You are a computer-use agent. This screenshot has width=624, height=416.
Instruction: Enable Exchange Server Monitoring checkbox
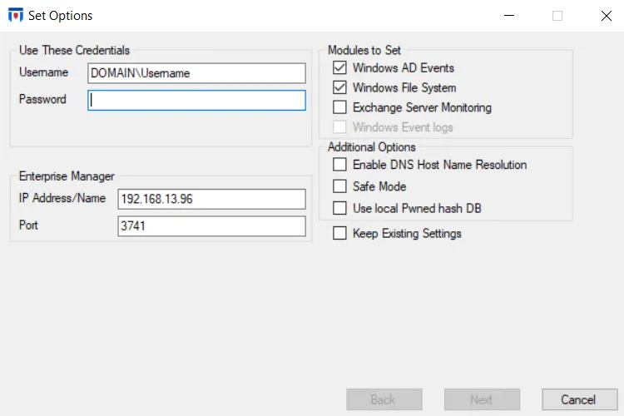coord(339,107)
